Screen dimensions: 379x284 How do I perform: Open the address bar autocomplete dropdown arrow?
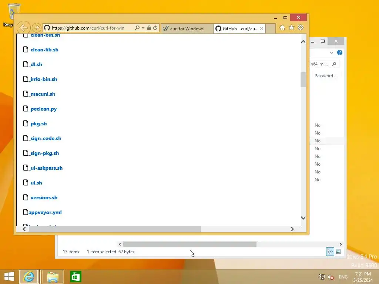coord(143,28)
